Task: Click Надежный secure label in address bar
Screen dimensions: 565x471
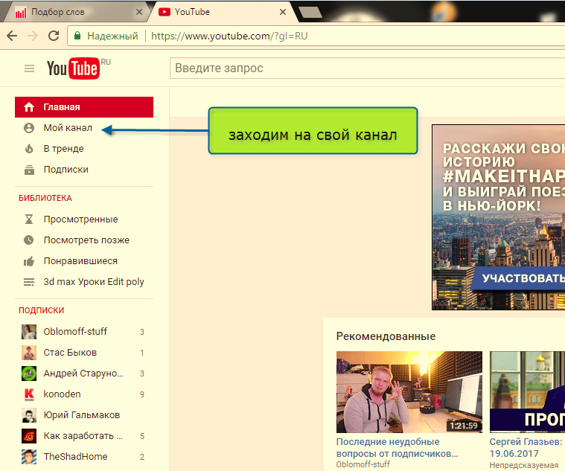Action: tap(112, 36)
